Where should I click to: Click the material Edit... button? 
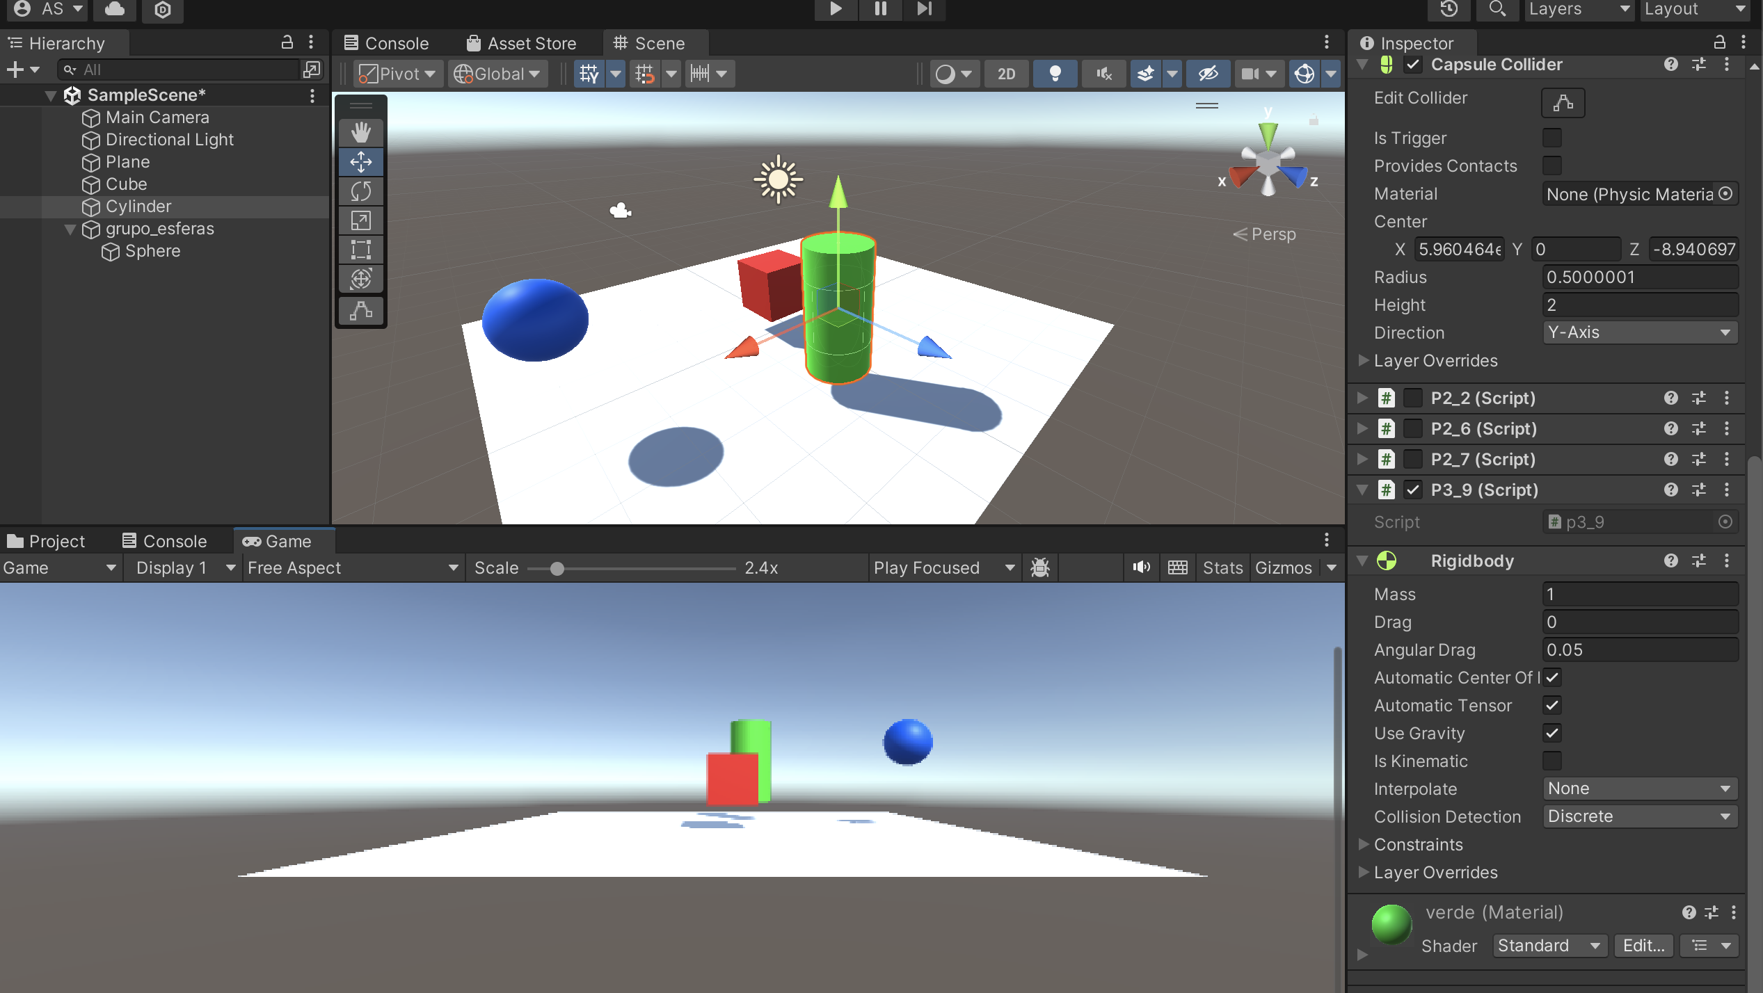1643,946
